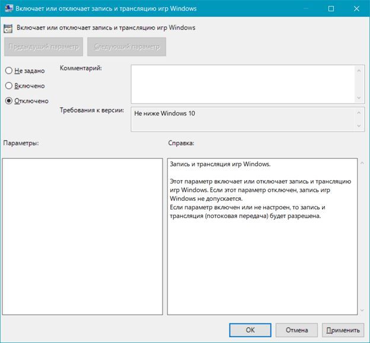This screenshot has width=370, height=343.
Task: Close the policy settings window
Action: click(356, 9)
